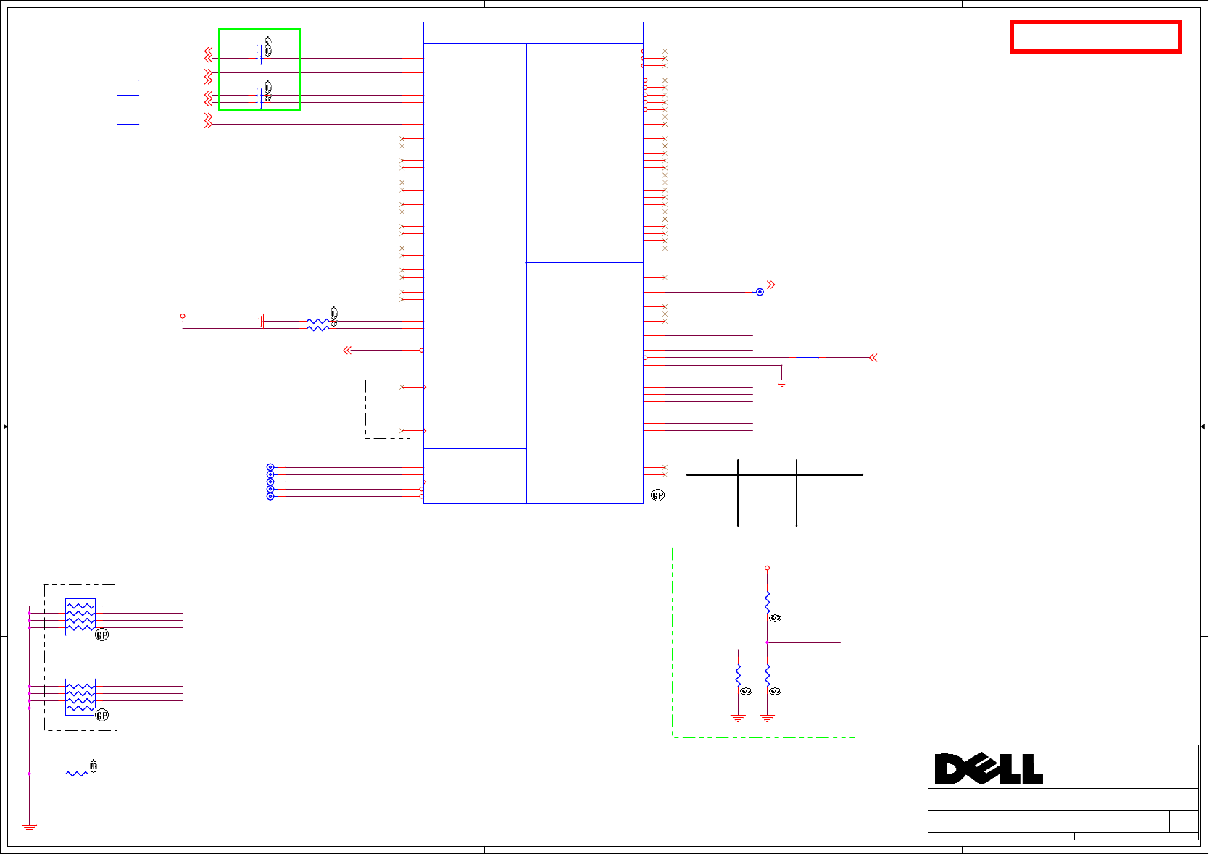1209x854 pixels.
Task: Select the off-page arrow left of the IC's inverted pin
Action: (x=347, y=350)
